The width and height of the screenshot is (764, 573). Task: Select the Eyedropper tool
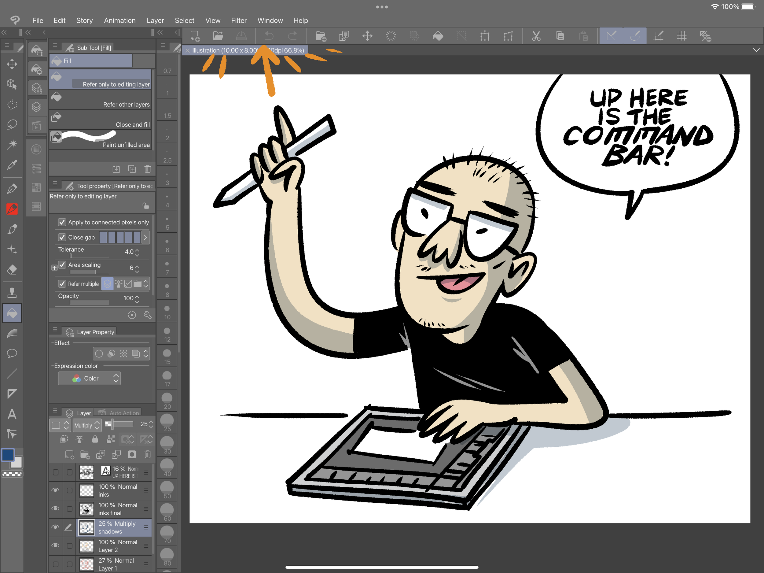click(x=12, y=165)
